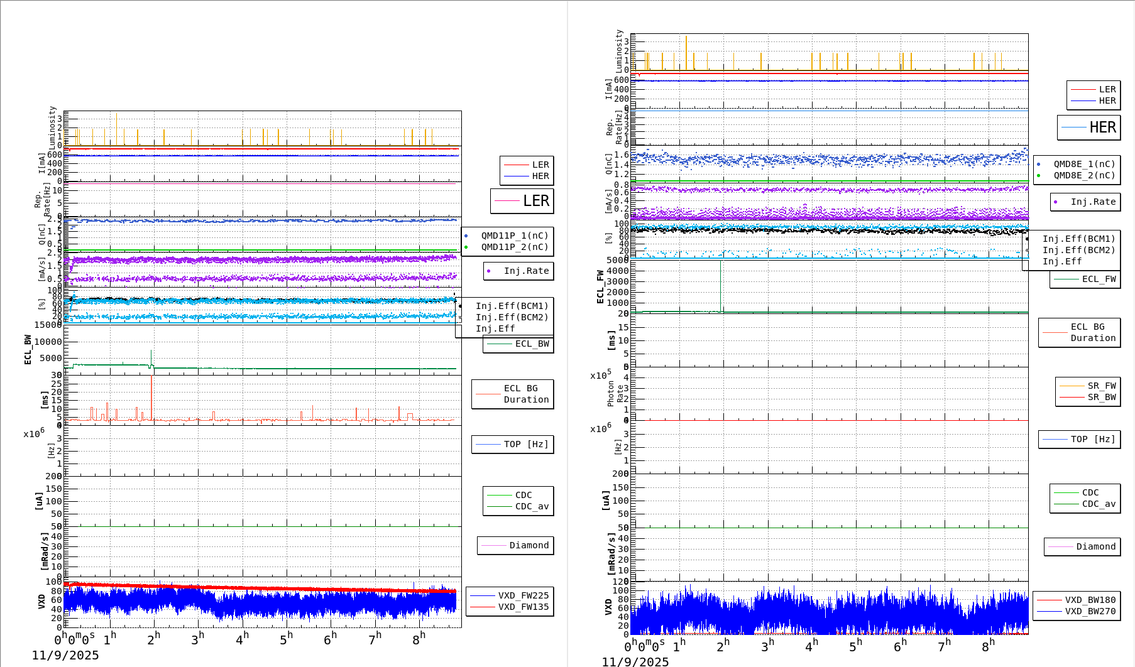Click the QMD11P_1(nC) blue legend marker
This screenshot has height=667, width=1135.
point(466,236)
